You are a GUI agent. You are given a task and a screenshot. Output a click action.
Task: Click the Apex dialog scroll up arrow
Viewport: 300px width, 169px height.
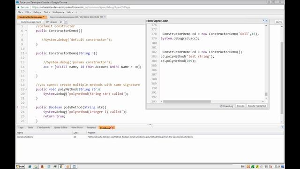[266, 25]
